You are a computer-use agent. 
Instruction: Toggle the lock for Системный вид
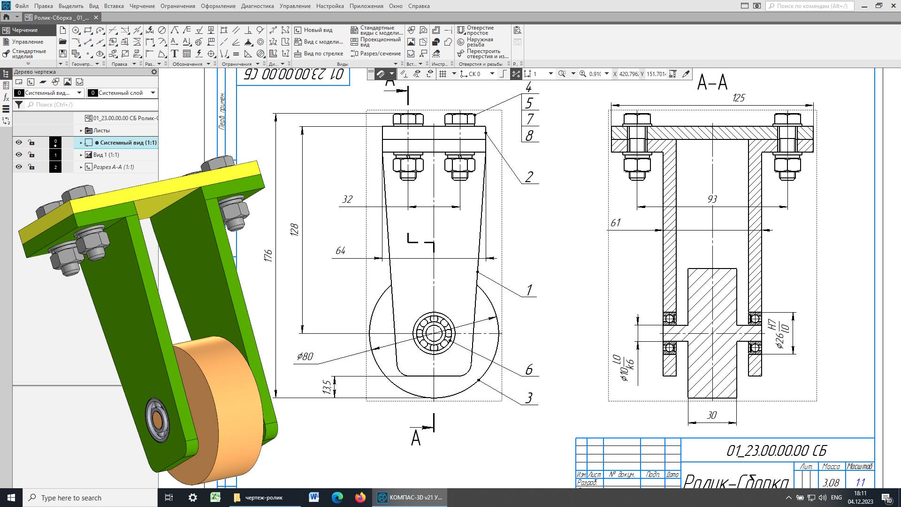coord(31,142)
